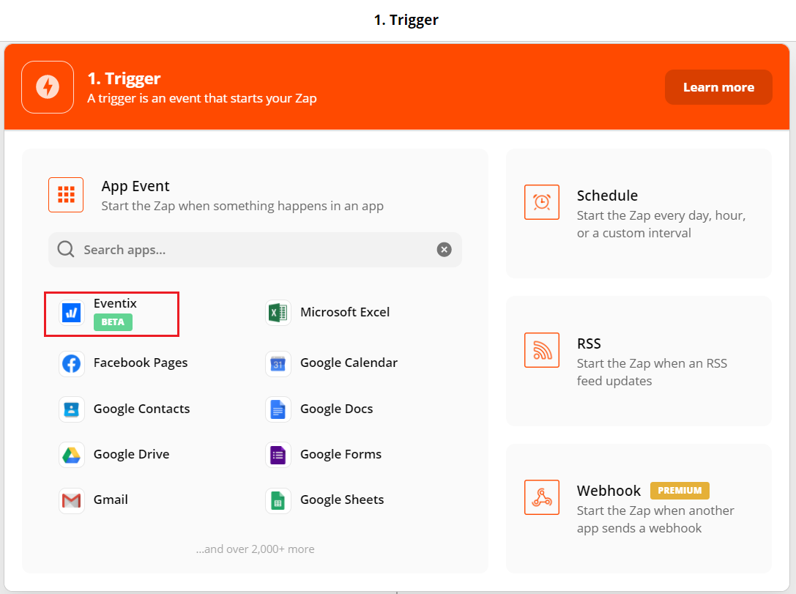Viewport: 796px width, 594px height.
Task: Click 'Start the Zap when another app sends' description
Action: coord(655,519)
